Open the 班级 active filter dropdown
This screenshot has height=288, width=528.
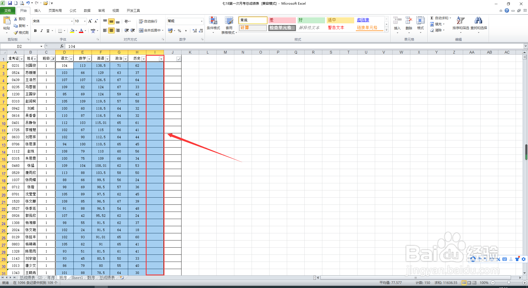click(53, 59)
